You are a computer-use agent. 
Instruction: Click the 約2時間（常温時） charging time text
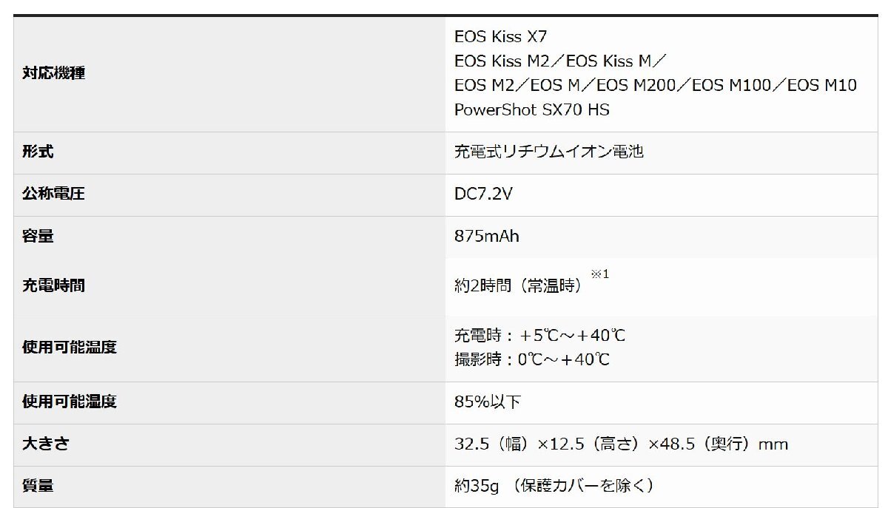pyautogui.click(x=518, y=286)
